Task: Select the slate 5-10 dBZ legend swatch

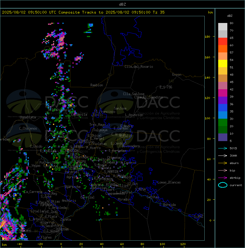Action: (223, 137)
